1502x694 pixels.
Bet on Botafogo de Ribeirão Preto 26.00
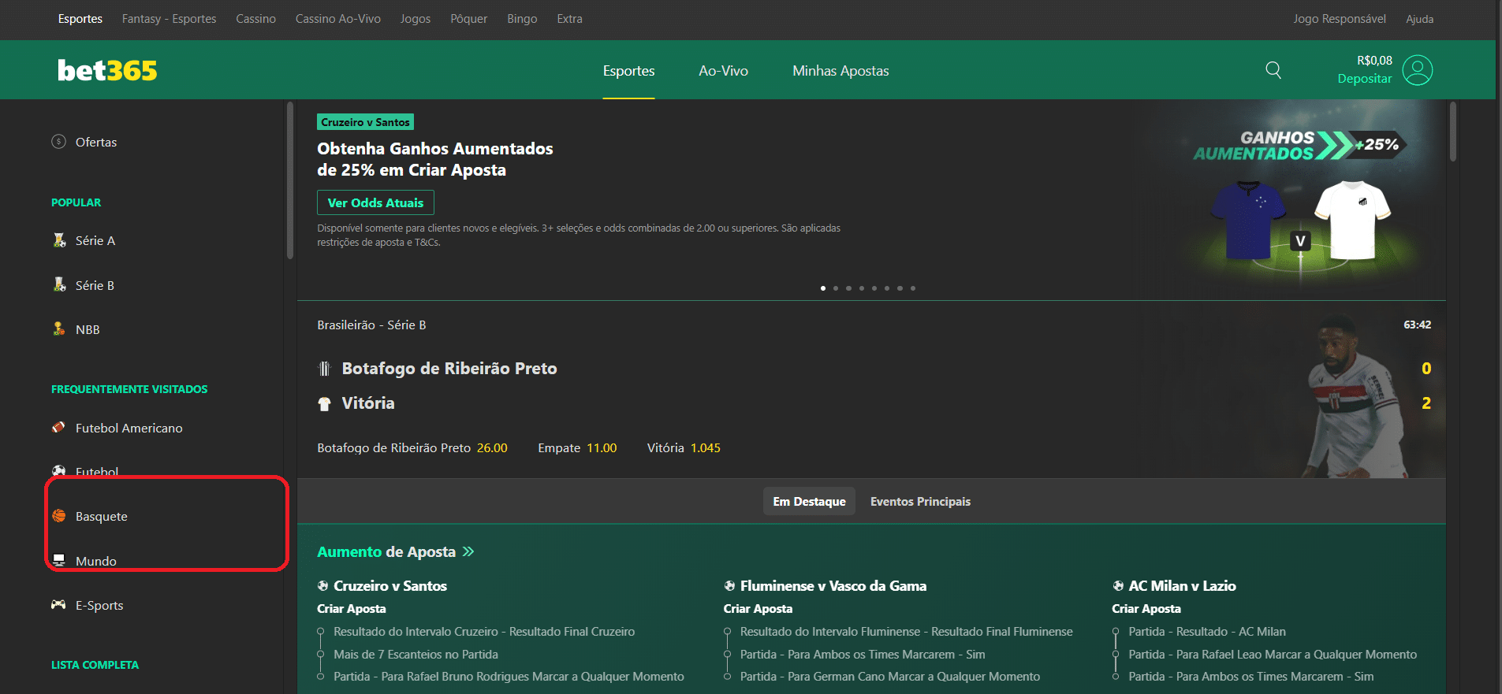412,447
